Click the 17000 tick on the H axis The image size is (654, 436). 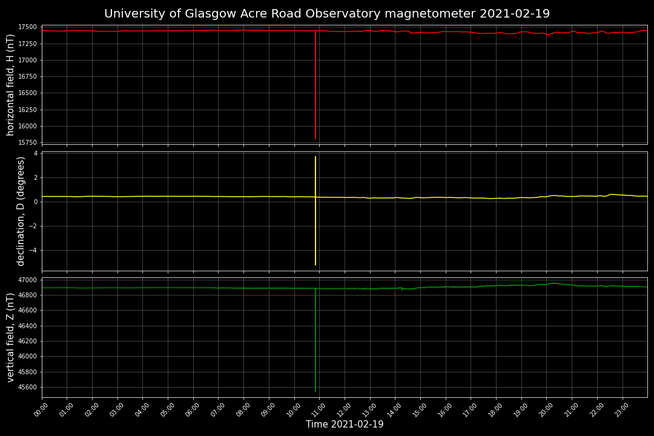[x=27, y=60]
